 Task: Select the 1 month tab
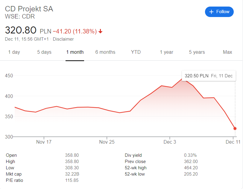[x=75, y=52]
